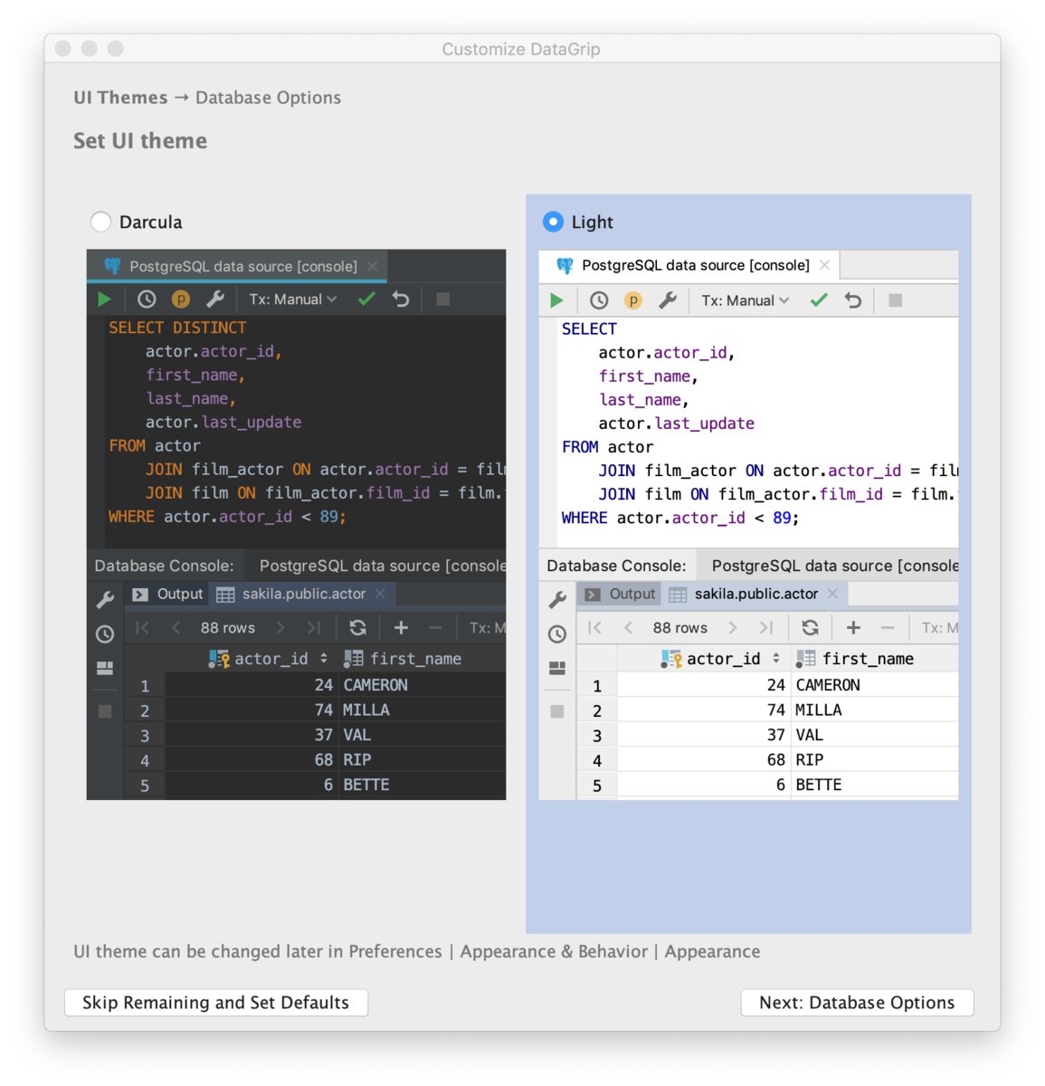Click VAL cell in Light results
Screen dimensions: 1045x1086
pyautogui.click(x=874, y=735)
